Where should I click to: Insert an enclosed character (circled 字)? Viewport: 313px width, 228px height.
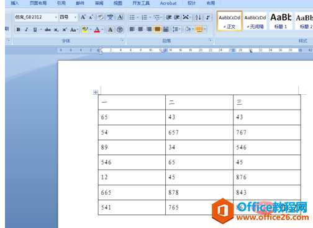120,30
